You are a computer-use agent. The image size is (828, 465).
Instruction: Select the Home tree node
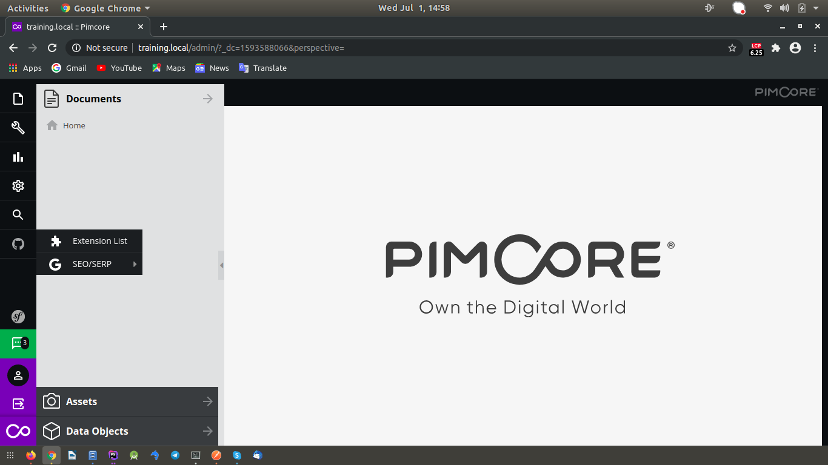pos(74,125)
